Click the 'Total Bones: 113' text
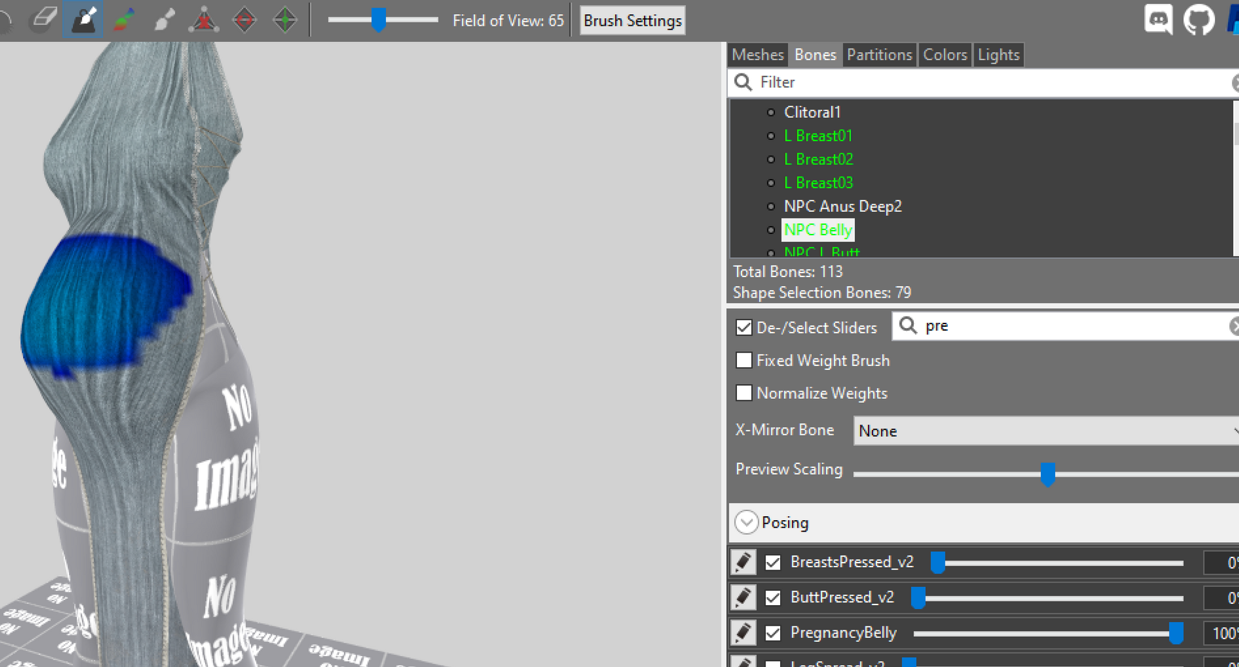The width and height of the screenshot is (1239, 667). pyautogui.click(x=788, y=271)
